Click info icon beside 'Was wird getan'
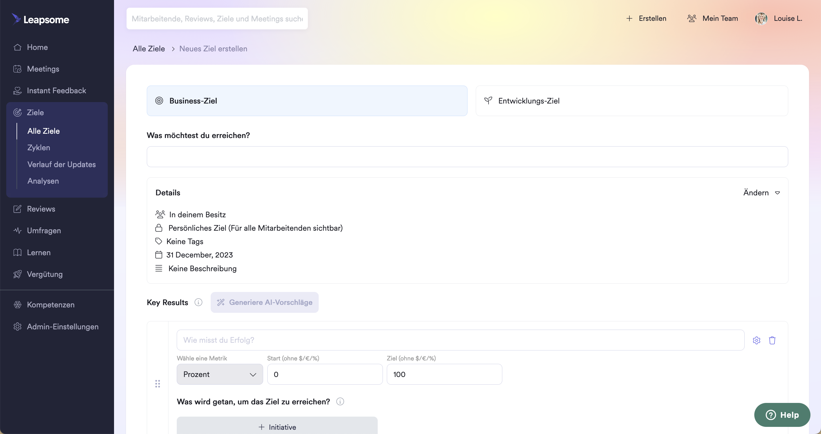This screenshot has height=434, width=821. tap(340, 401)
